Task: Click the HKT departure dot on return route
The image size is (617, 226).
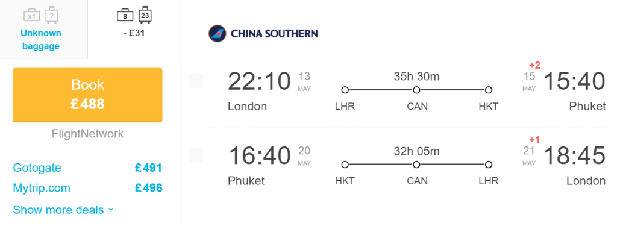Action: 345,165
